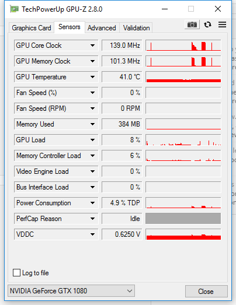This screenshot has width=236, height=305.
Task: Click the GPU Memory Clock graph
Action: click(x=183, y=61)
